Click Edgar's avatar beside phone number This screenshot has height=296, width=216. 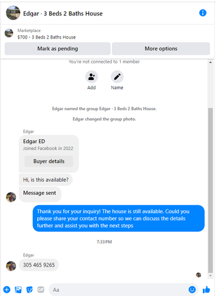point(11,266)
